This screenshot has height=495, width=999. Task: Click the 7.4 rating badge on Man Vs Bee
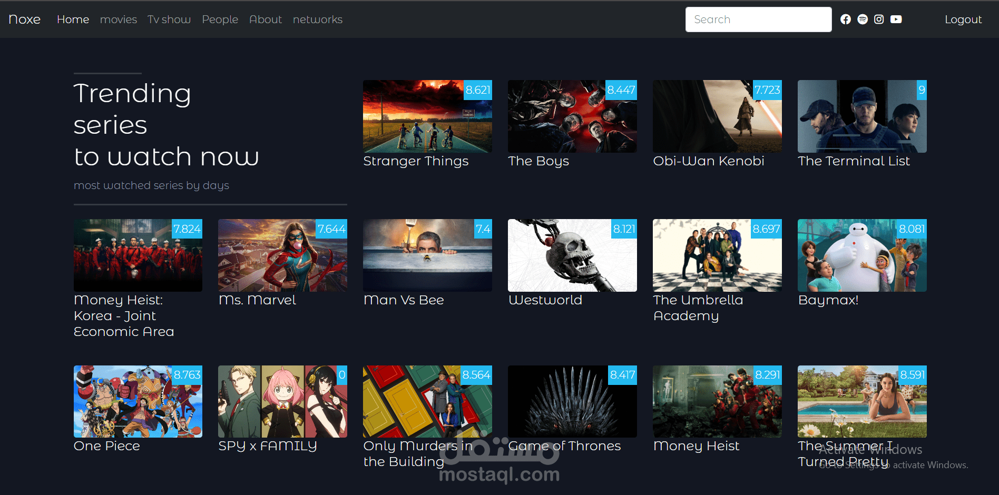click(x=483, y=229)
